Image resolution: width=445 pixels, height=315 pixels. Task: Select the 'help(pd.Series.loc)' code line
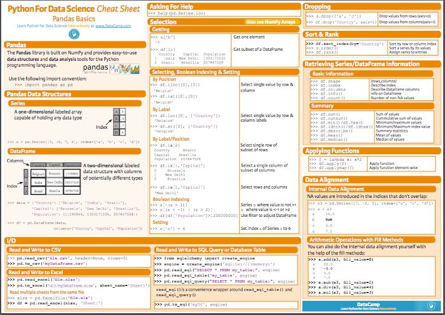coord(176,14)
